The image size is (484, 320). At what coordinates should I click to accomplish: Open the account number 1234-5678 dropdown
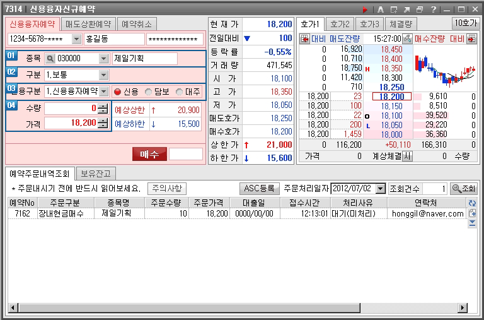pos(76,39)
